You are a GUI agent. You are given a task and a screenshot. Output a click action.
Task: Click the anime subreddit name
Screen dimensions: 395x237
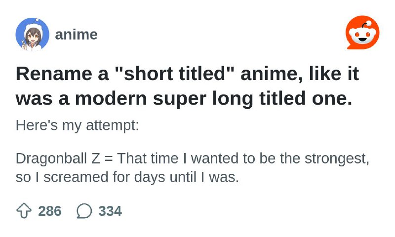click(76, 35)
